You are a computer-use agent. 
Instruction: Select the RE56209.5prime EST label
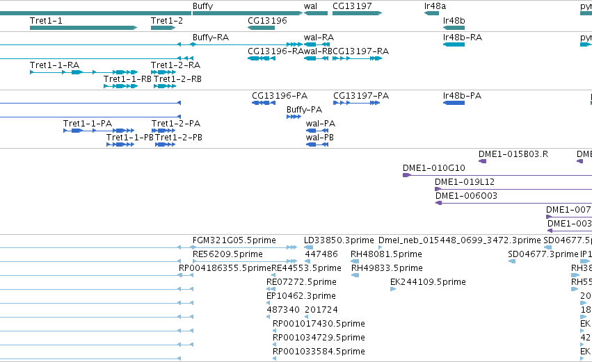(x=227, y=254)
